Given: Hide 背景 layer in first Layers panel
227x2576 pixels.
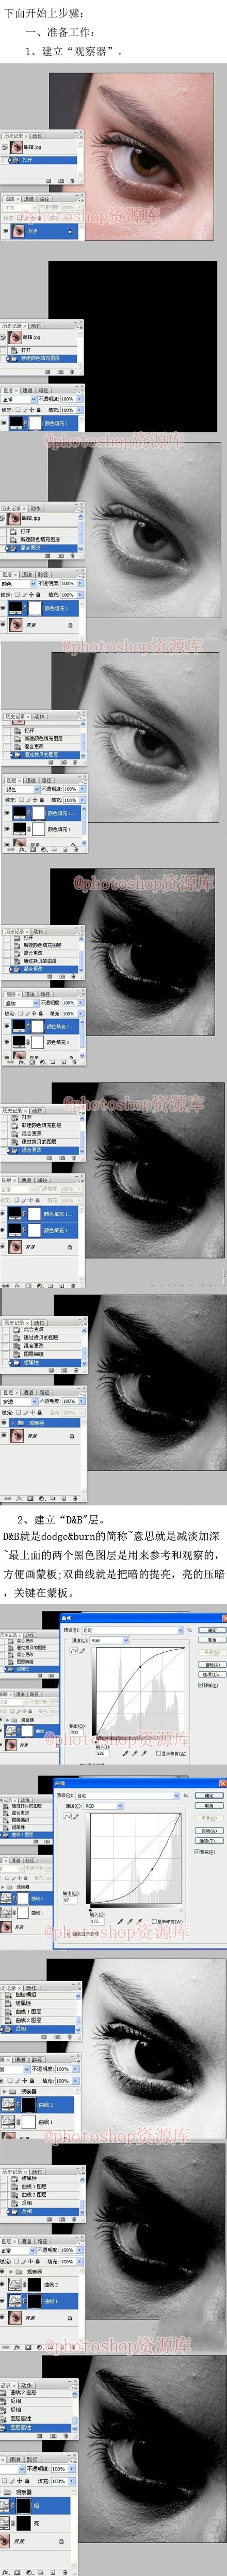Looking at the screenshot, I should tap(6, 231).
